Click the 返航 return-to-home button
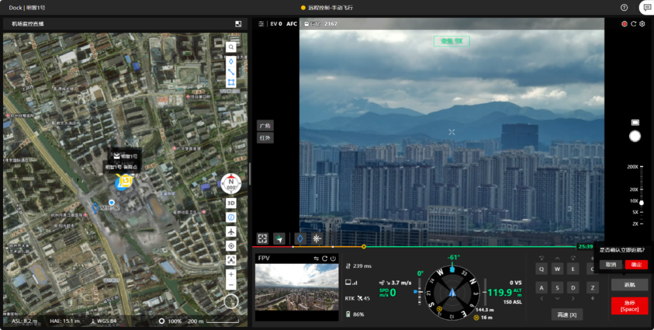 pyautogui.click(x=630, y=285)
